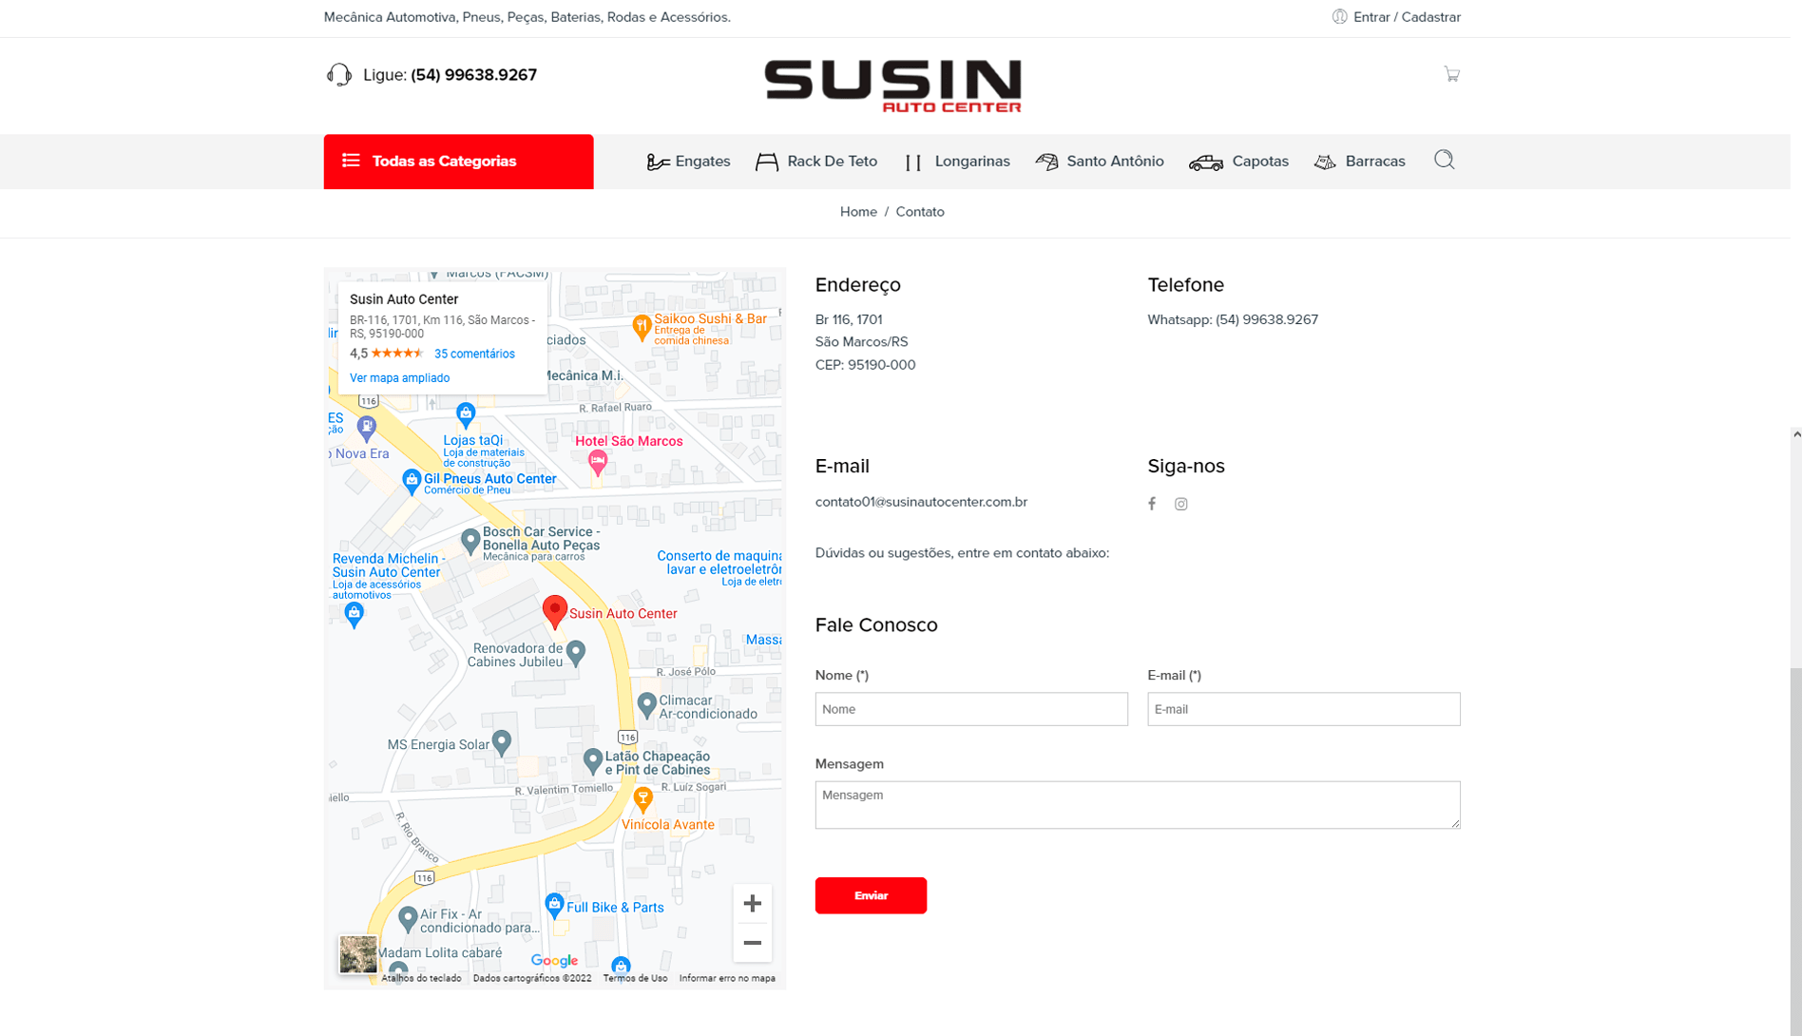Click Full Bike & Parts marker

coord(554,905)
